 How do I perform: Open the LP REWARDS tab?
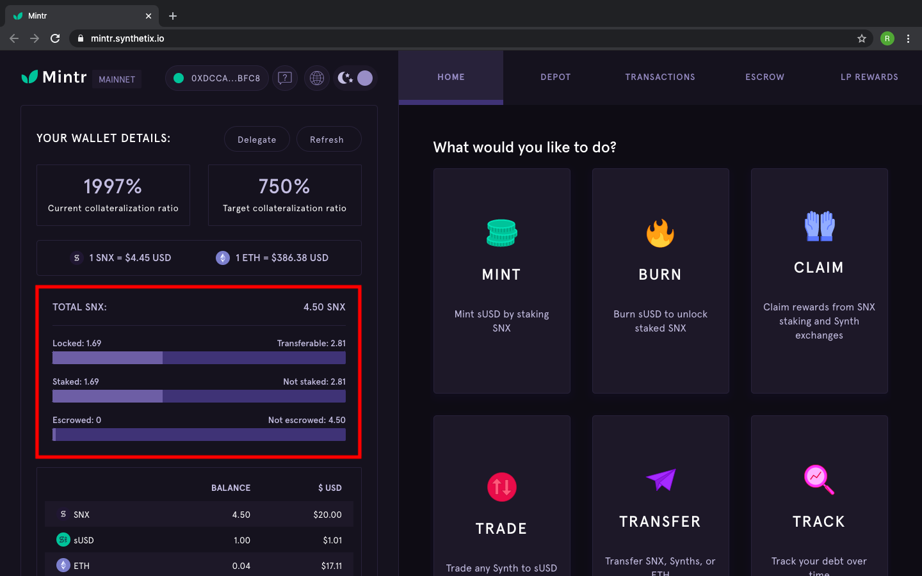point(869,77)
